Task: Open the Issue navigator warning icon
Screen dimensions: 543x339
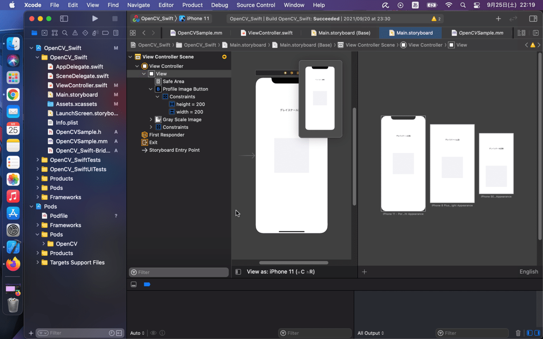Action: click(x=75, y=33)
